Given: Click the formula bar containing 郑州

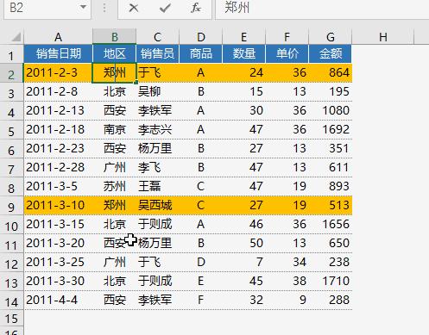Looking at the screenshot, I should click(322, 8).
